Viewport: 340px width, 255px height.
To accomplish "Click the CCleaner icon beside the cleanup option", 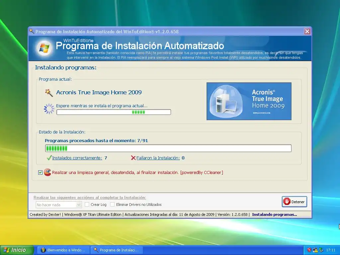I will coord(47,172).
